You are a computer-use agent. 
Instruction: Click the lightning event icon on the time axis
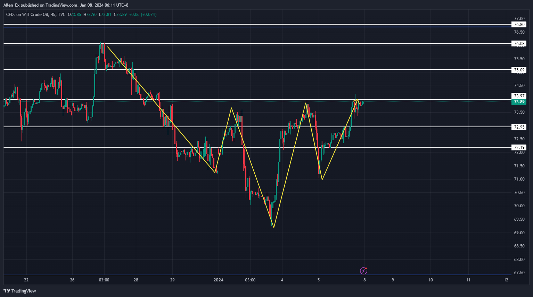tap(364, 271)
